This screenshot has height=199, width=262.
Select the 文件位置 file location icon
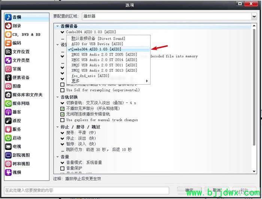(x=8, y=52)
